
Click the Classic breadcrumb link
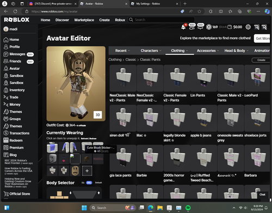click(131, 59)
